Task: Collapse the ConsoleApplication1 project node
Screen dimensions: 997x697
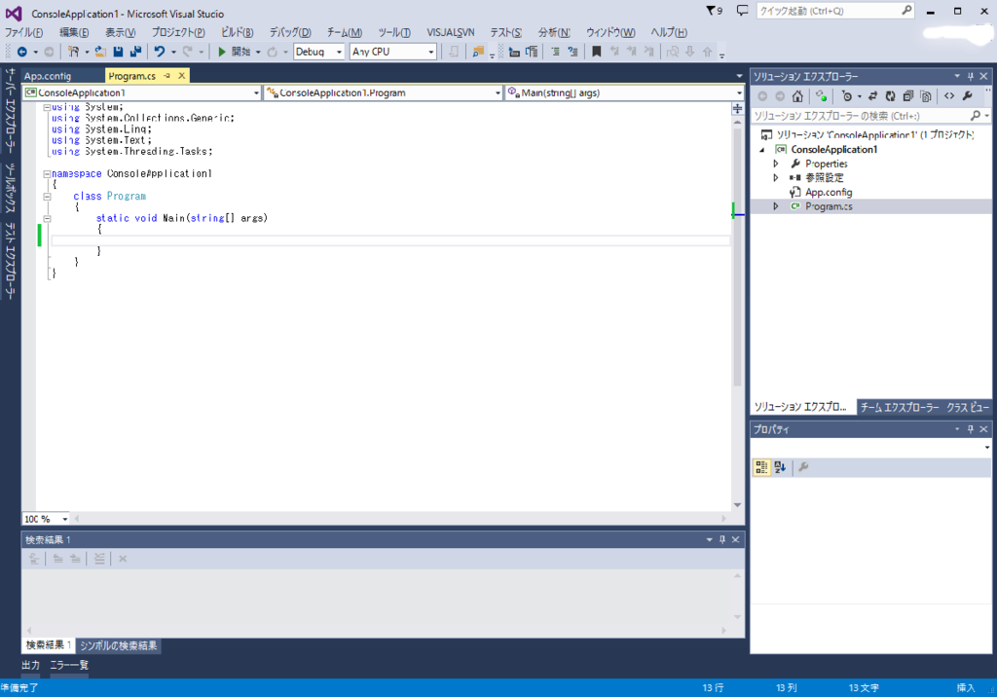Action: click(x=762, y=150)
